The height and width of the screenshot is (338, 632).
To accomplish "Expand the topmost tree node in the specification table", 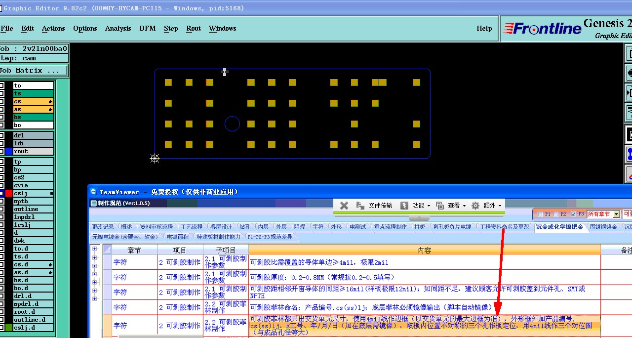I will point(95,249).
